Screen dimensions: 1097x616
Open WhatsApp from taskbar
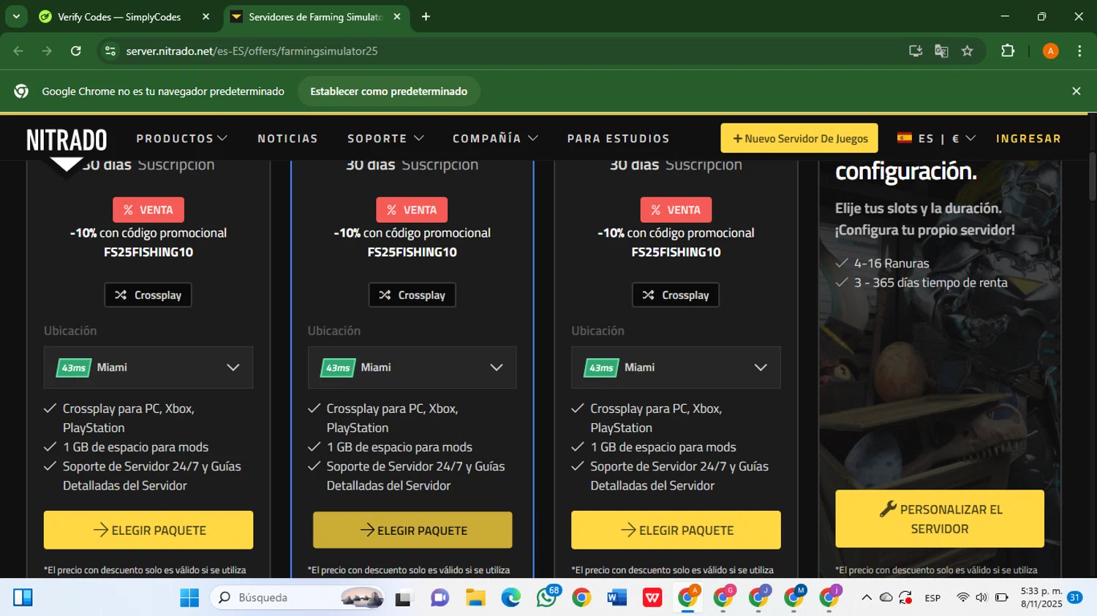pyautogui.click(x=546, y=598)
